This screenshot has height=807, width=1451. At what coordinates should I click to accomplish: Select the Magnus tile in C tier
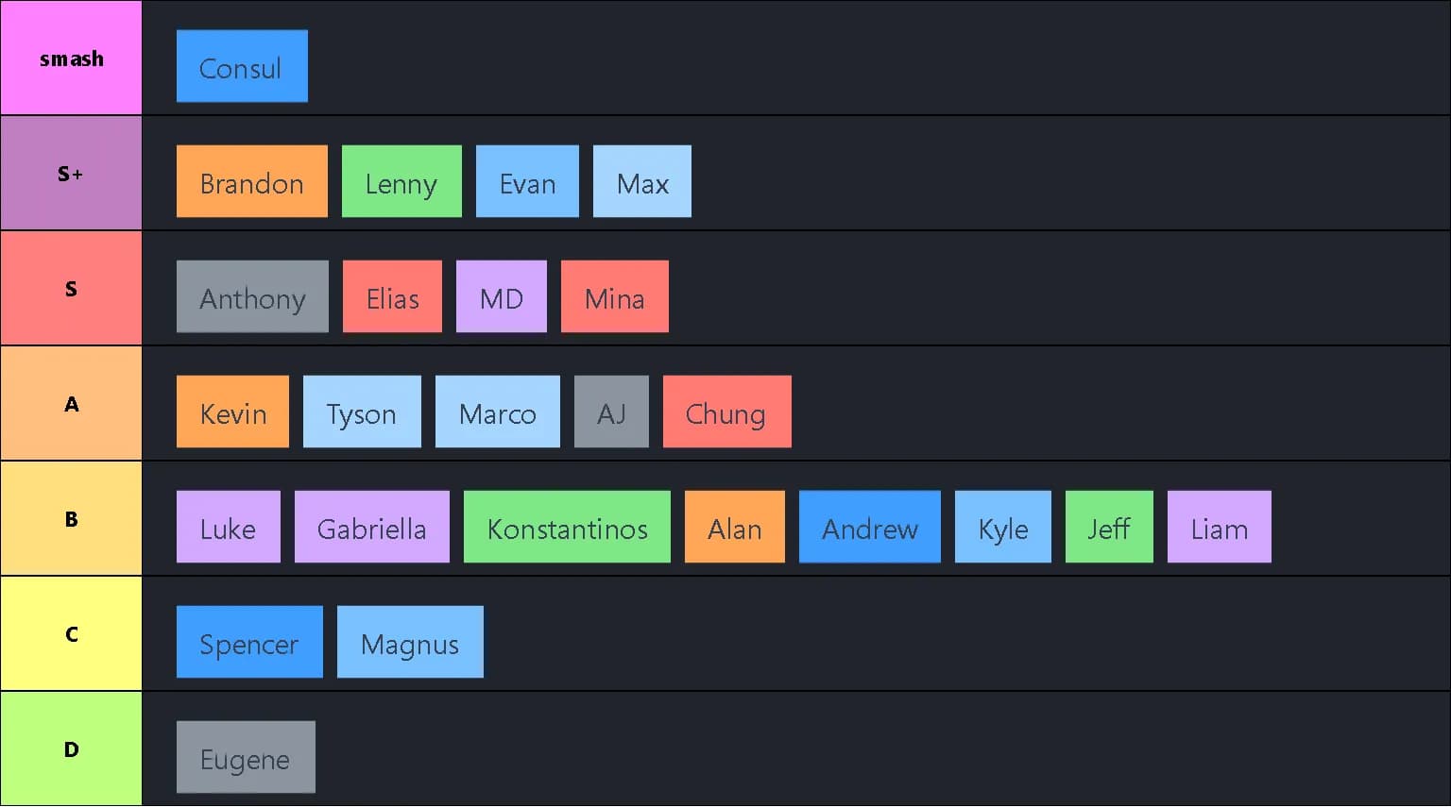pyautogui.click(x=410, y=643)
